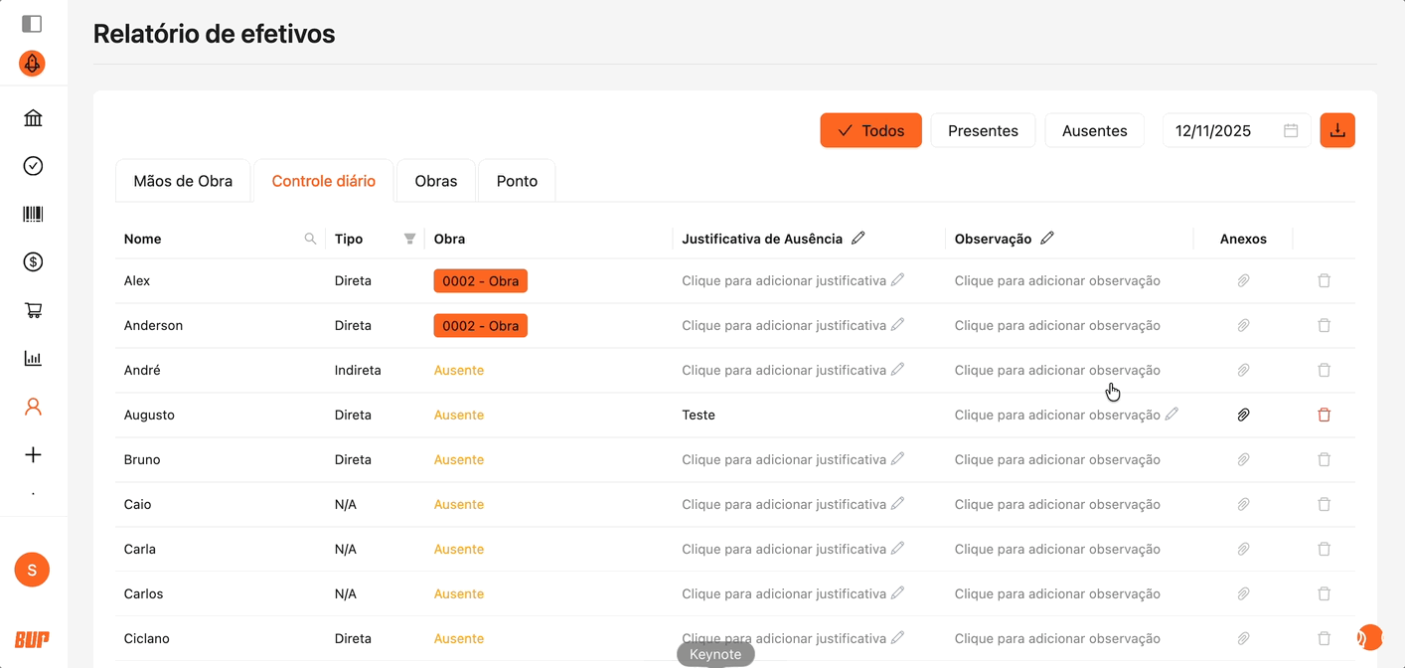The width and height of the screenshot is (1405, 668).
Task: Click the 0002 - Obra tag for Alex
Action: 480,281
